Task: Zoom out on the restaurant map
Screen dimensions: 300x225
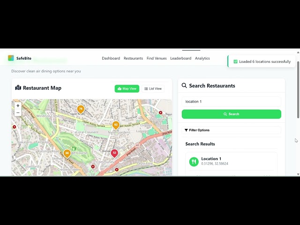Action: pos(18,112)
